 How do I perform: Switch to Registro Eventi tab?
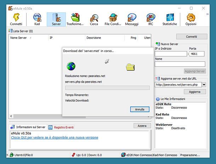[x=61, y=127]
